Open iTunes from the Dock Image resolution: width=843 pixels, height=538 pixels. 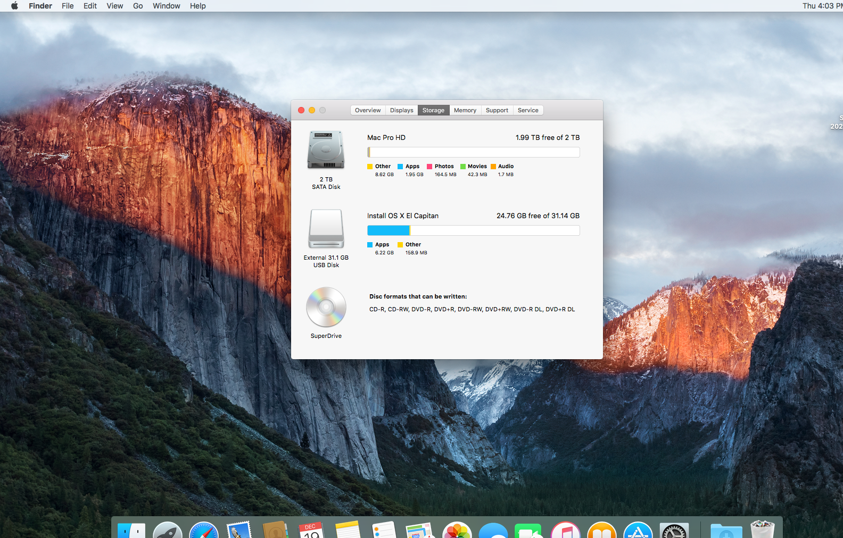click(x=566, y=530)
